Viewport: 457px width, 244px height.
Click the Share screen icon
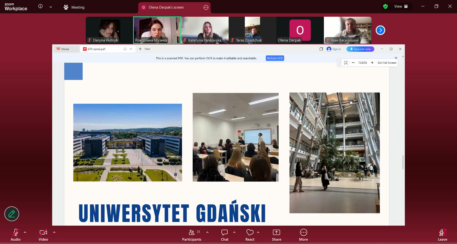click(276, 235)
